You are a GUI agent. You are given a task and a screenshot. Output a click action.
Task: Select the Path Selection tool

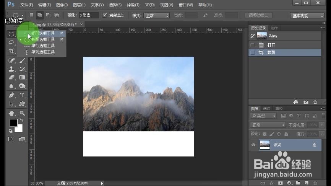tap(11, 104)
